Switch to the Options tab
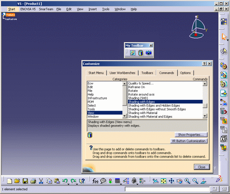 (185, 73)
